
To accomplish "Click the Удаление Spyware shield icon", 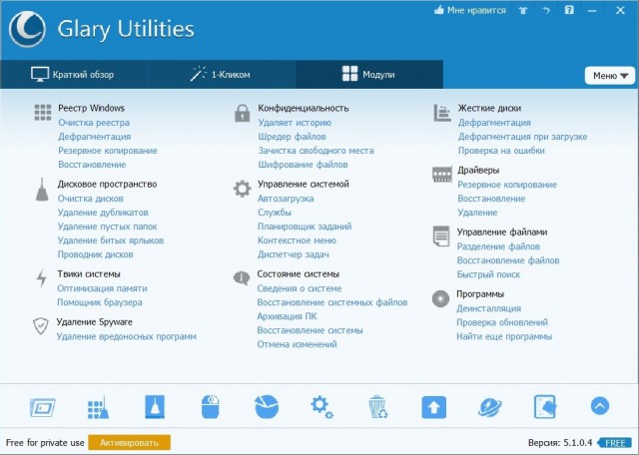I will pos(40,326).
